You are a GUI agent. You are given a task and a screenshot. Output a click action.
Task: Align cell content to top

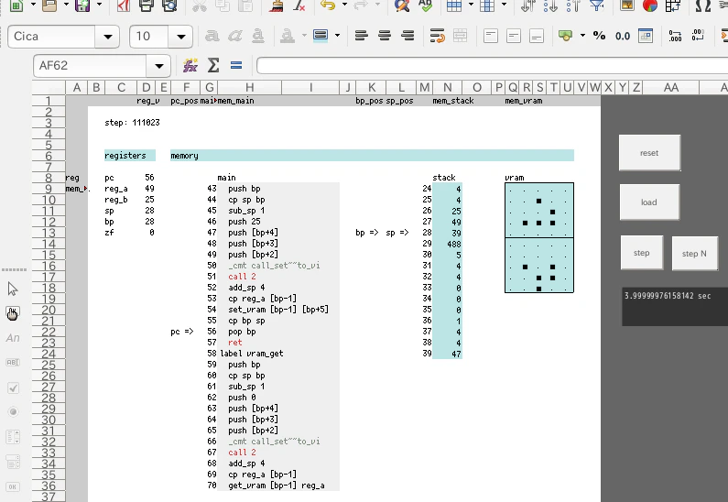pyautogui.click(x=490, y=36)
